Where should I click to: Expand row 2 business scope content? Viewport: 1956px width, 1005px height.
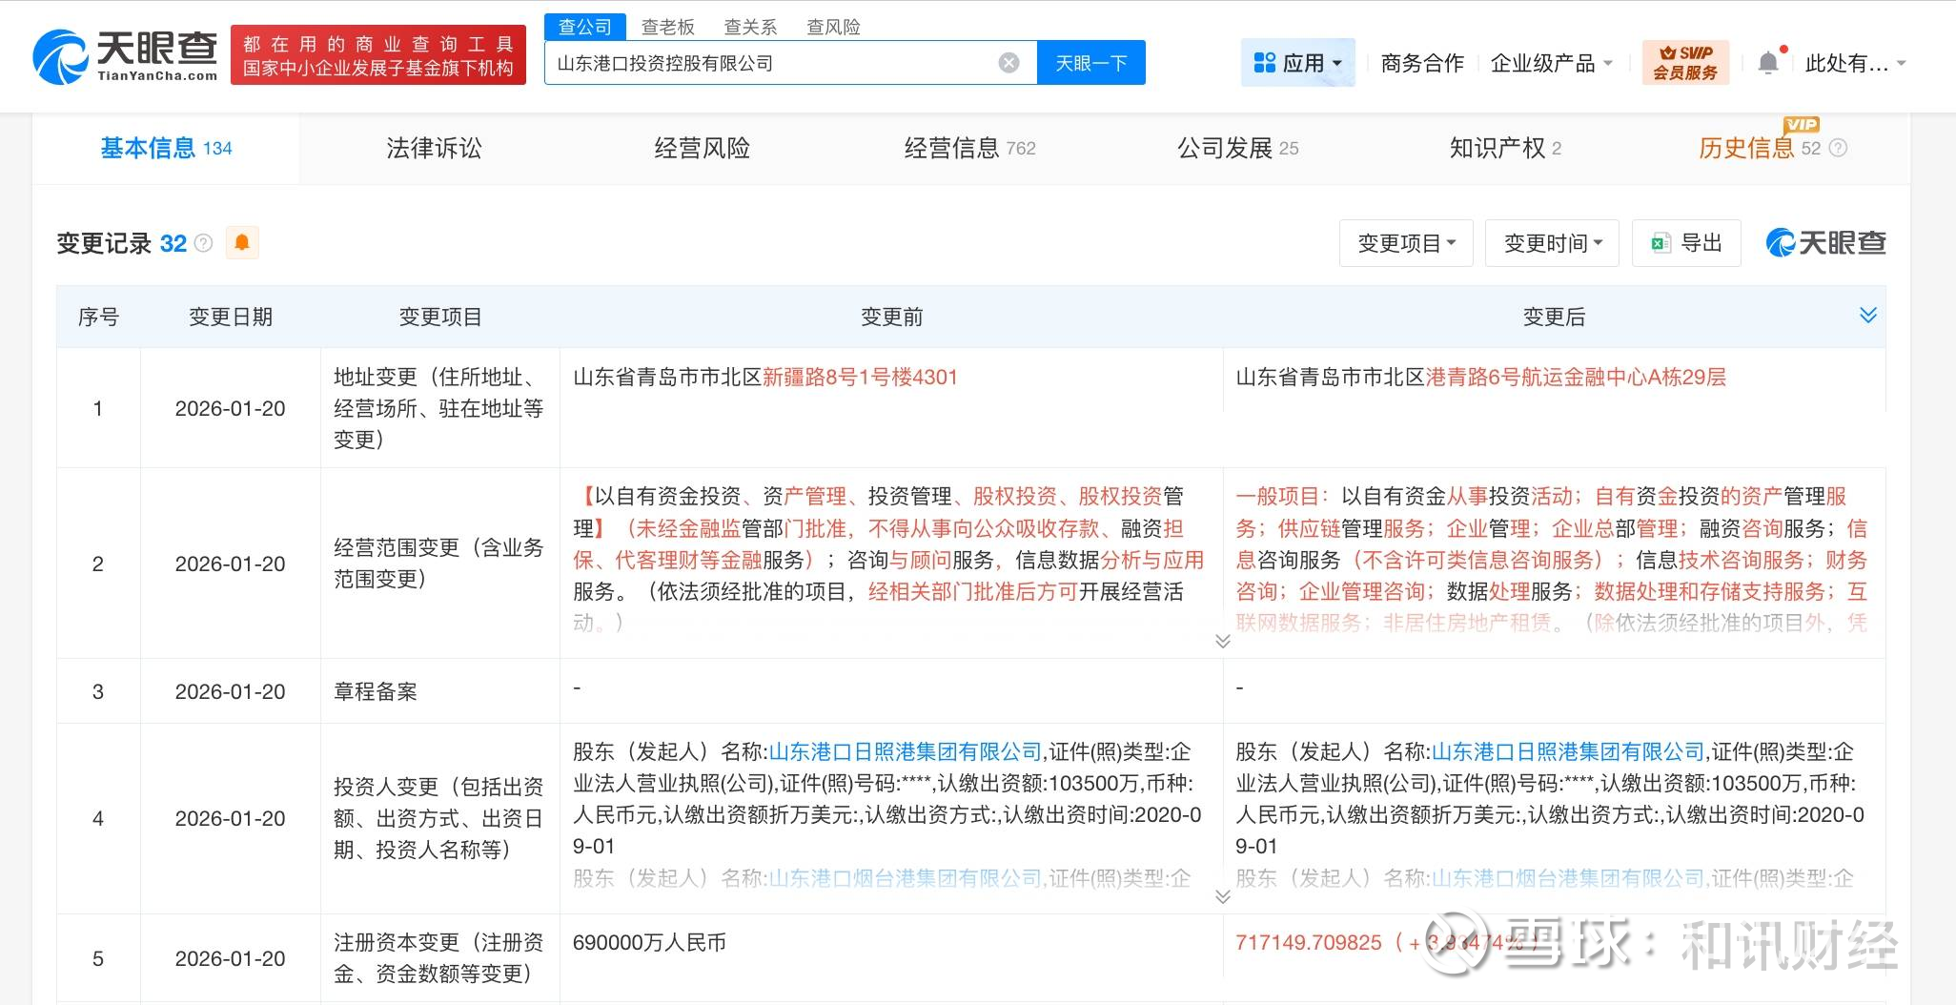pos(1222,641)
